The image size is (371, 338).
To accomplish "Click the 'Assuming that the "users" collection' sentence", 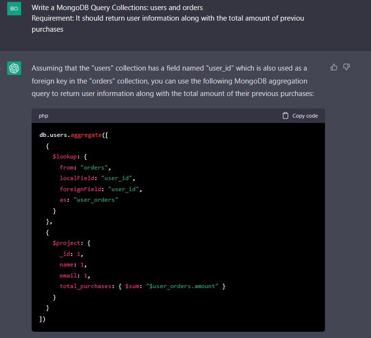I will point(169,68).
